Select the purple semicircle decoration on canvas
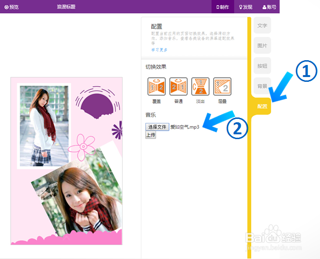 (98, 106)
